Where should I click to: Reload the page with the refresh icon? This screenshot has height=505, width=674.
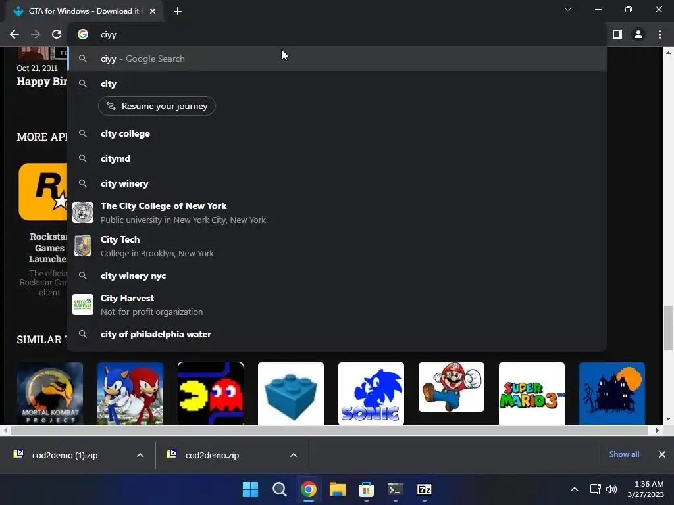click(57, 34)
